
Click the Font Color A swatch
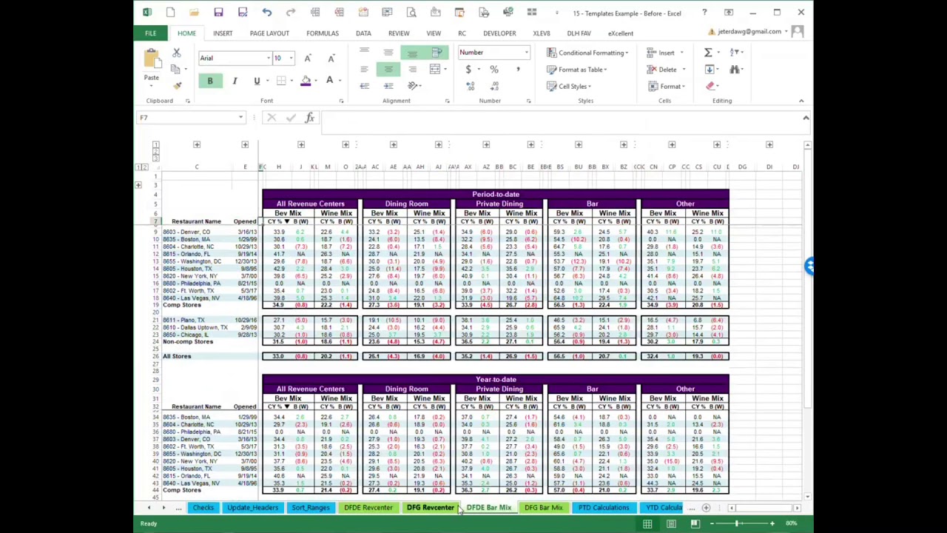[x=329, y=81]
